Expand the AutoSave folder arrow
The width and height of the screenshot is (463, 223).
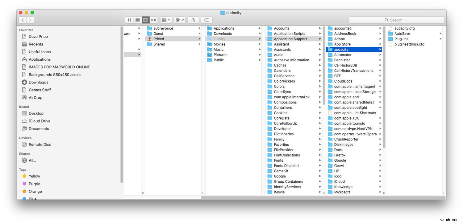pos(440,34)
